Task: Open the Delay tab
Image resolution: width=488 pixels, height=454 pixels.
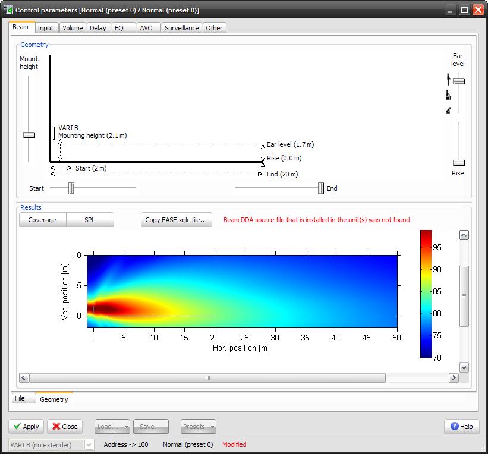Action: [98, 28]
